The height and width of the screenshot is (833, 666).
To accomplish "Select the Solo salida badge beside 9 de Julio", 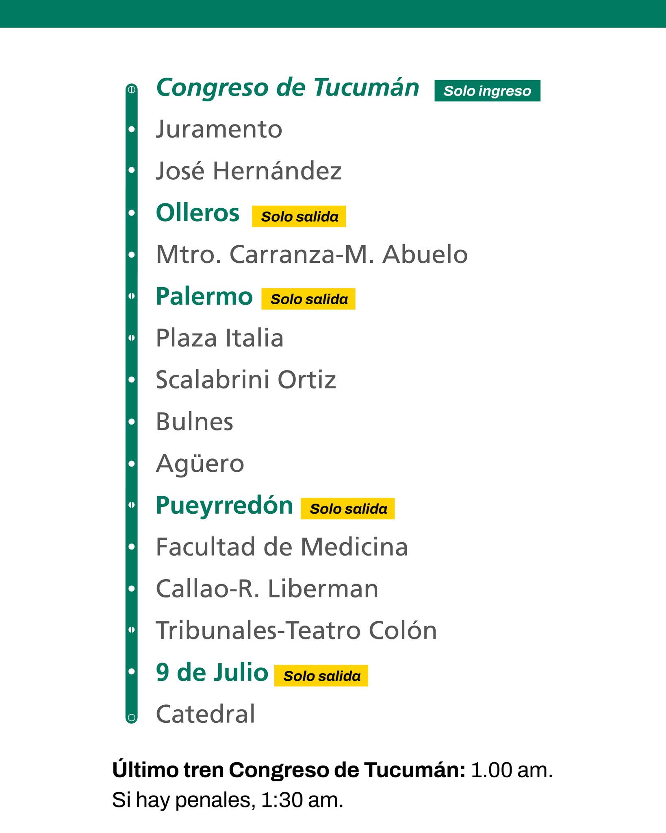I will 321,676.
